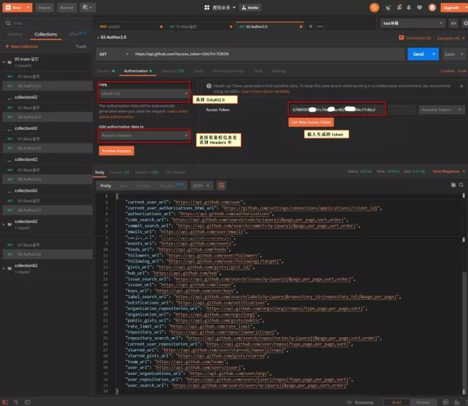Open the notifications bell icon

(x=409, y=7)
